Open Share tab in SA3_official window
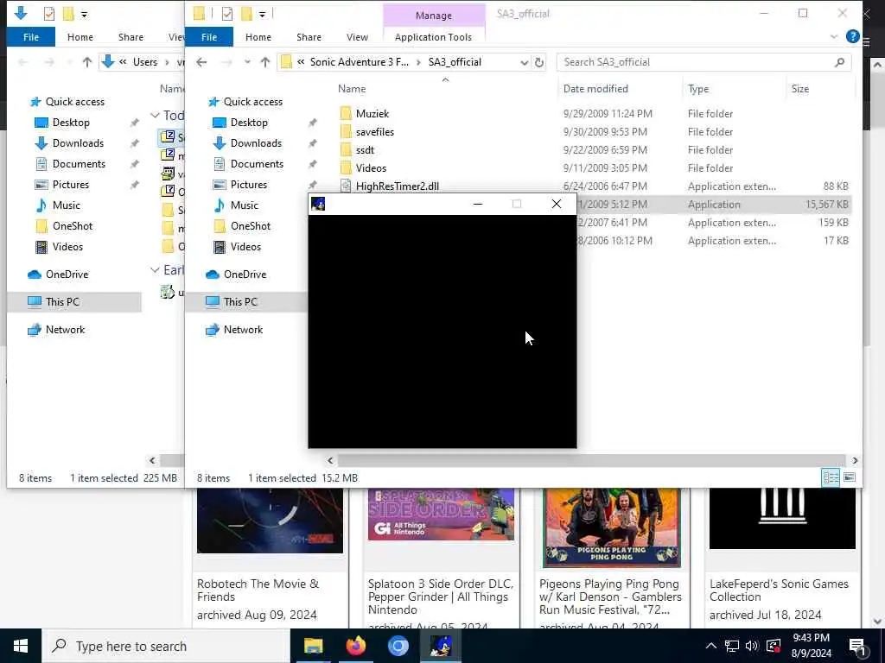 tap(309, 37)
